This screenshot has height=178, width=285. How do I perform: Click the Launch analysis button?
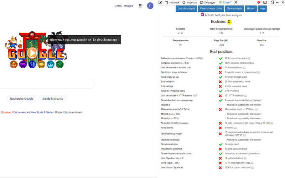[x=186, y=9]
